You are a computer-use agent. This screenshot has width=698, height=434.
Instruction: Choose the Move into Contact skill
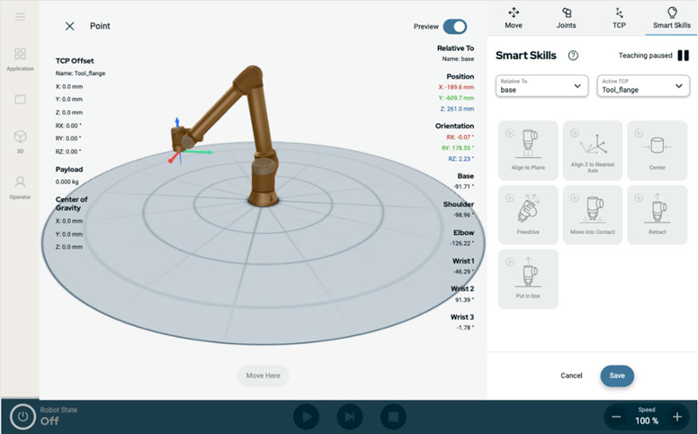(x=592, y=214)
